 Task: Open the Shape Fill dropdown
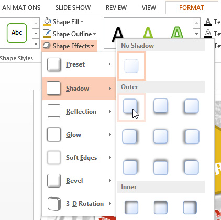[x=63, y=22]
